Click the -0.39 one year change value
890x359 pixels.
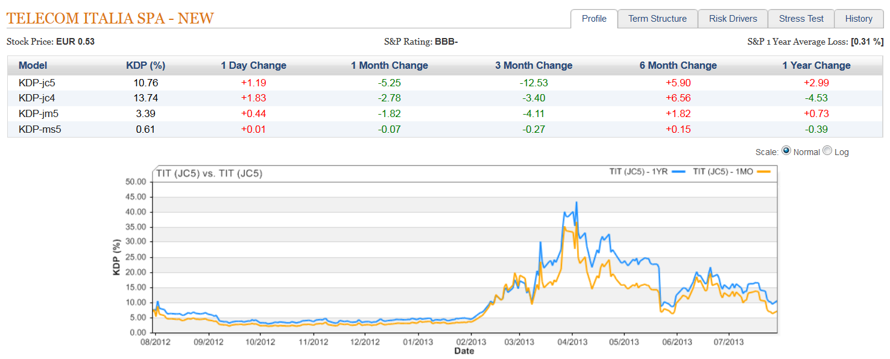click(816, 129)
